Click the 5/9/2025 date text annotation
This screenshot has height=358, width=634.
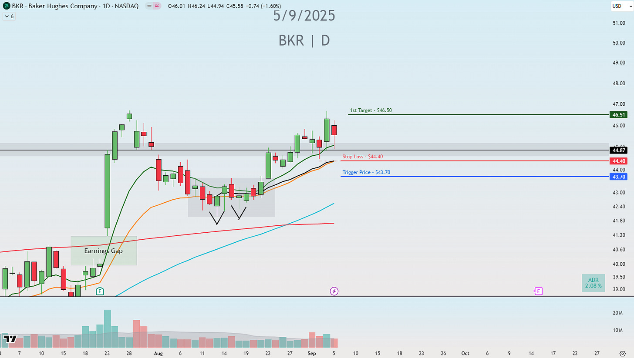304,16
